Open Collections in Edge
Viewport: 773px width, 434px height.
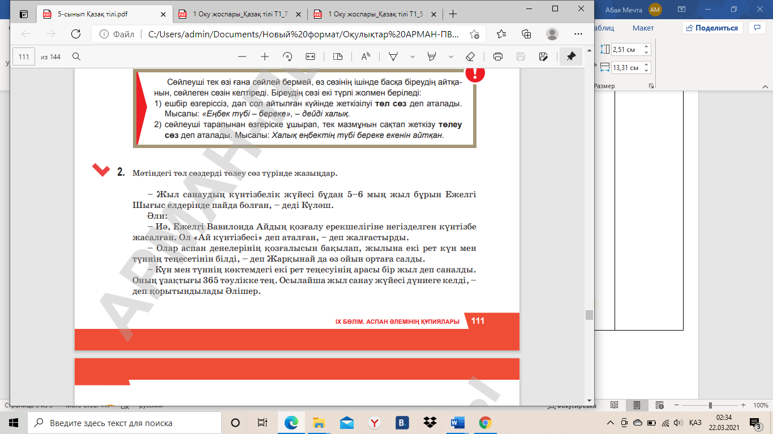click(x=526, y=34)
